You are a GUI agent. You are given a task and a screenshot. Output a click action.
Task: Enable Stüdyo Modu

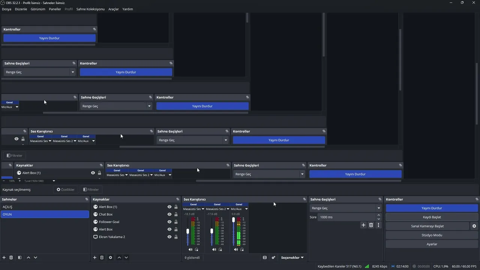tap(432, 235)
